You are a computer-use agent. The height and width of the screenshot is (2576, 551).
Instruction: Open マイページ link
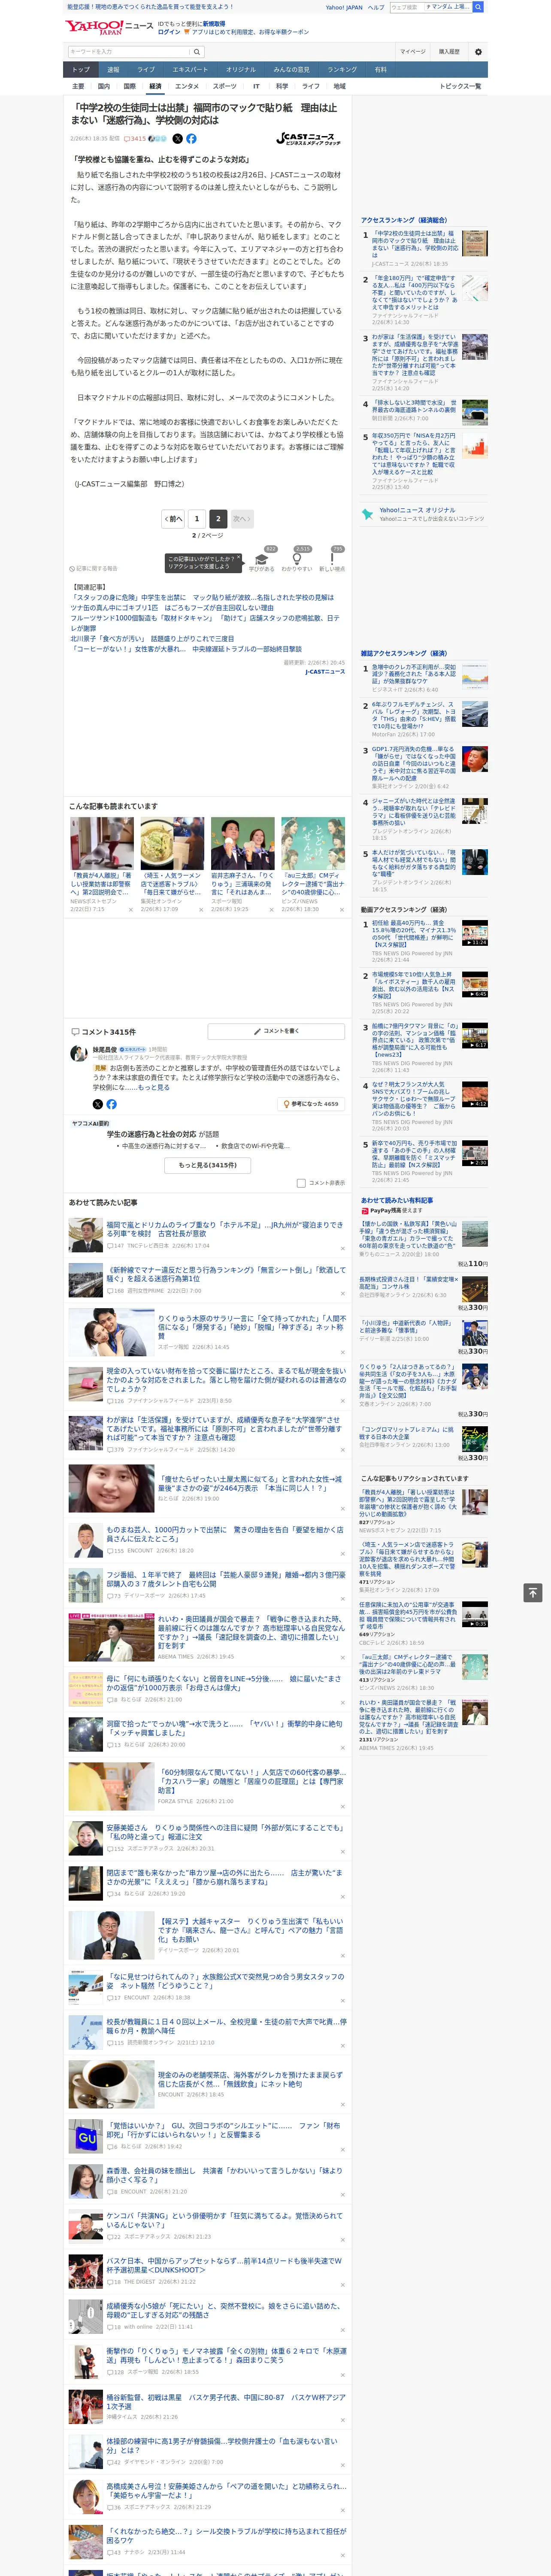click(x=413, y=52)
